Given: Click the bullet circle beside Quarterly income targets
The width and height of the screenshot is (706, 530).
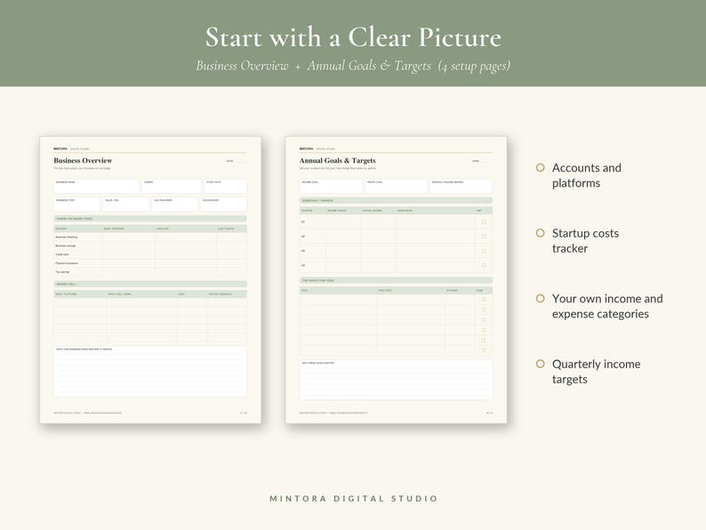Looking at the screenshot, I should 541,364.
